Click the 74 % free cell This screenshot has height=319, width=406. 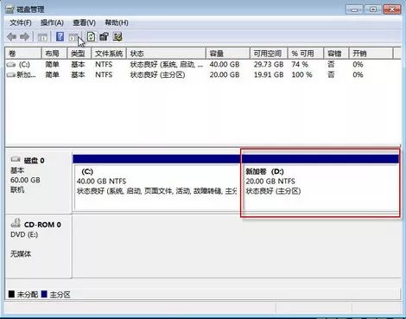point(300,65)
